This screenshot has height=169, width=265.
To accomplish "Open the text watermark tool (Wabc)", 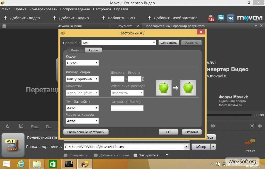I will pyautogui.click(x=35, y=126).
